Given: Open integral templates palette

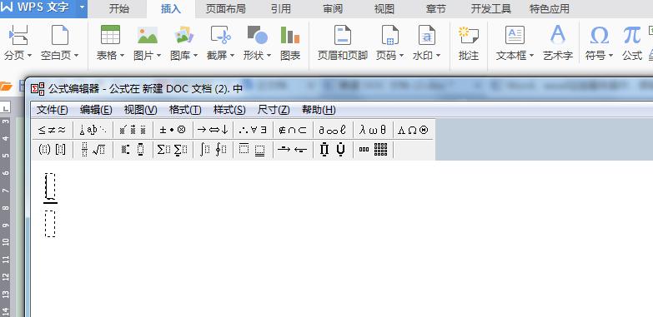Looking at the screenshot, I should pyautogui.click(x=213, y=150).
